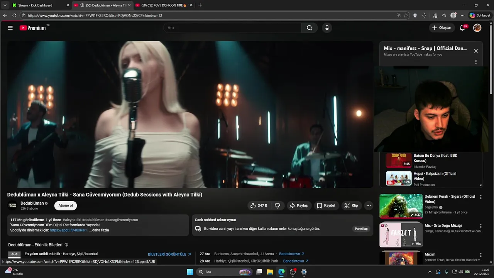Switch to CS2 POV DONK ON FIRE tab

pos(164,5)
